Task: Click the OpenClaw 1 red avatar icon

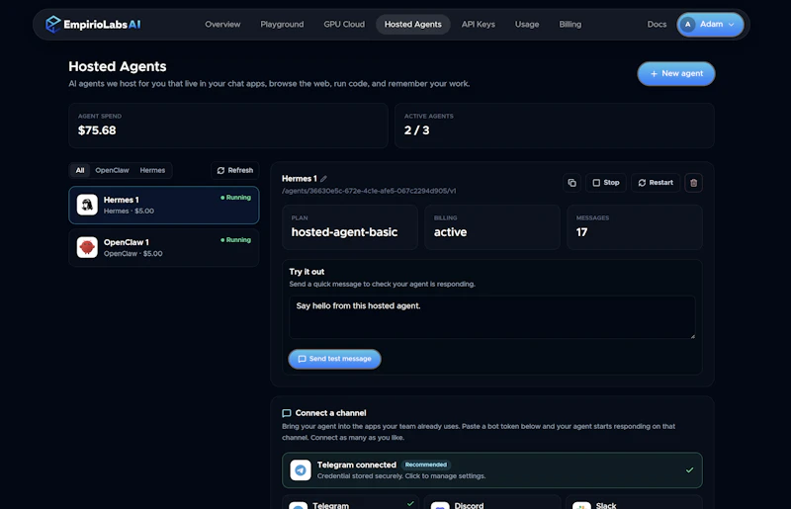Action: [x=87, y=247]
